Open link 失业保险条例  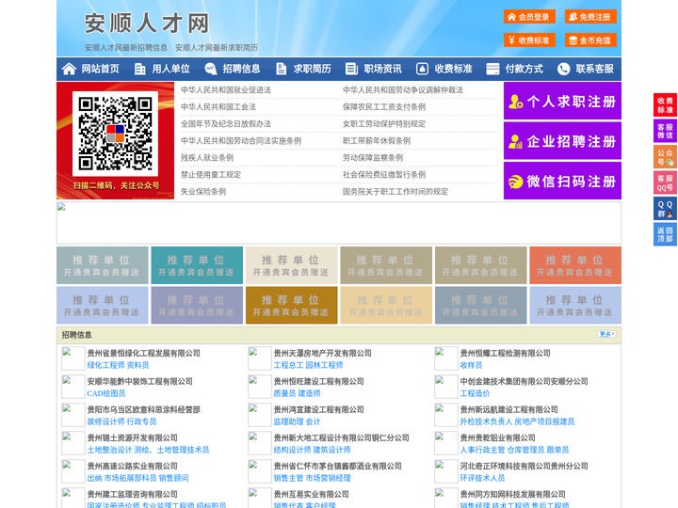click(x=203, y=191)
